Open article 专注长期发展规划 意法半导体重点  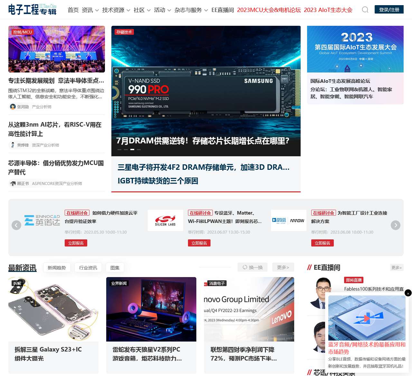(x=56, y=81)
